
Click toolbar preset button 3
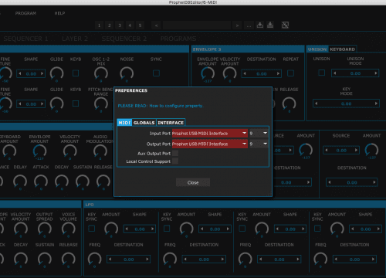click(120, 25)
